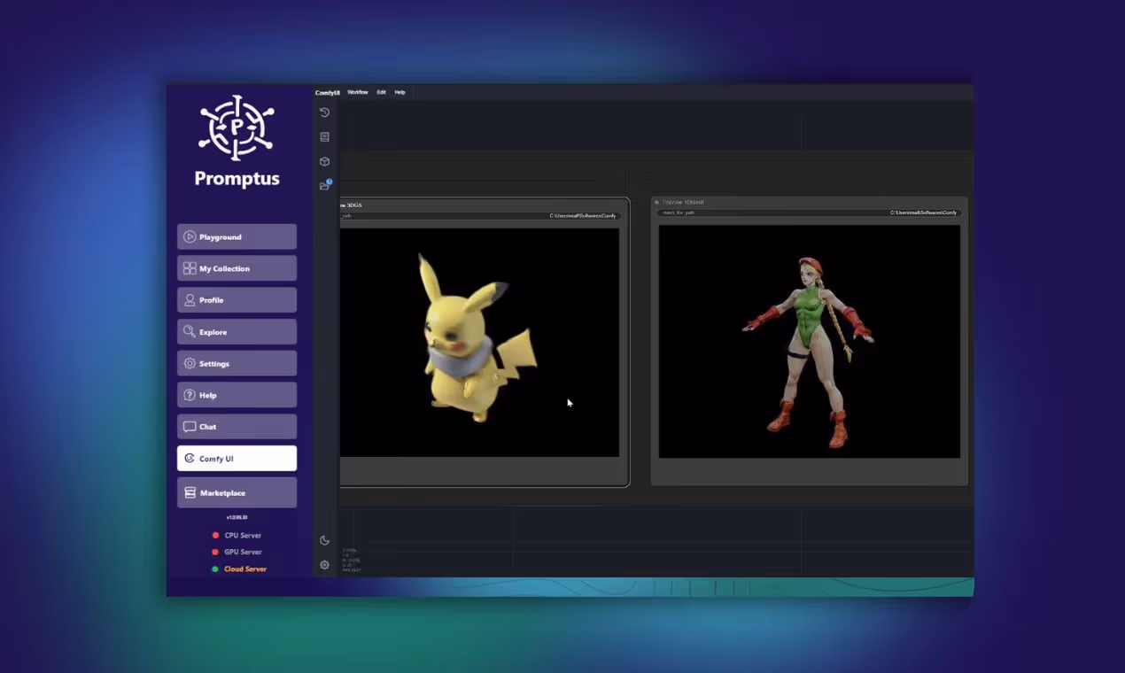Screen dimensions: 1125x673
Task: Click the female fighter 3D preview
Action: point(810,341)
